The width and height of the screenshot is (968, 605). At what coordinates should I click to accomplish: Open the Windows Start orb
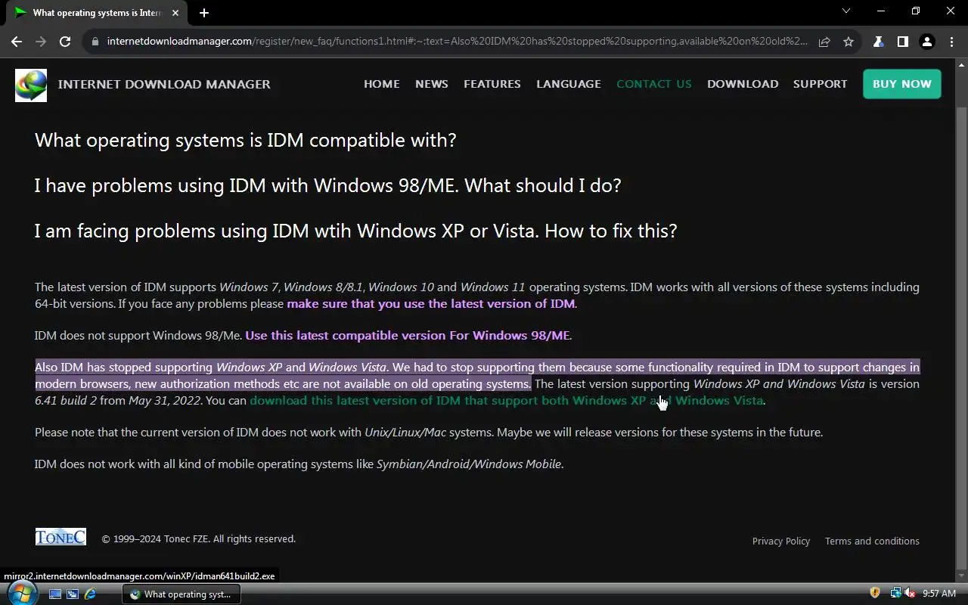20,593
